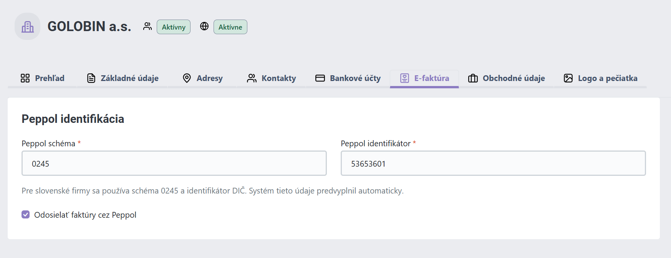Focus the Peppol identifikátor input field
Image resolution: width=671 pixels, height=258 pixels.
click(x=493, y=163)
